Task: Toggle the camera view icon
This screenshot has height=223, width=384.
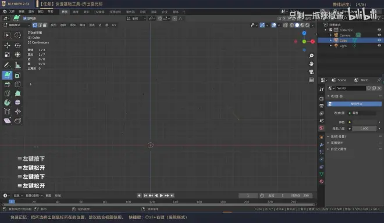Action: tap(311, 71)
